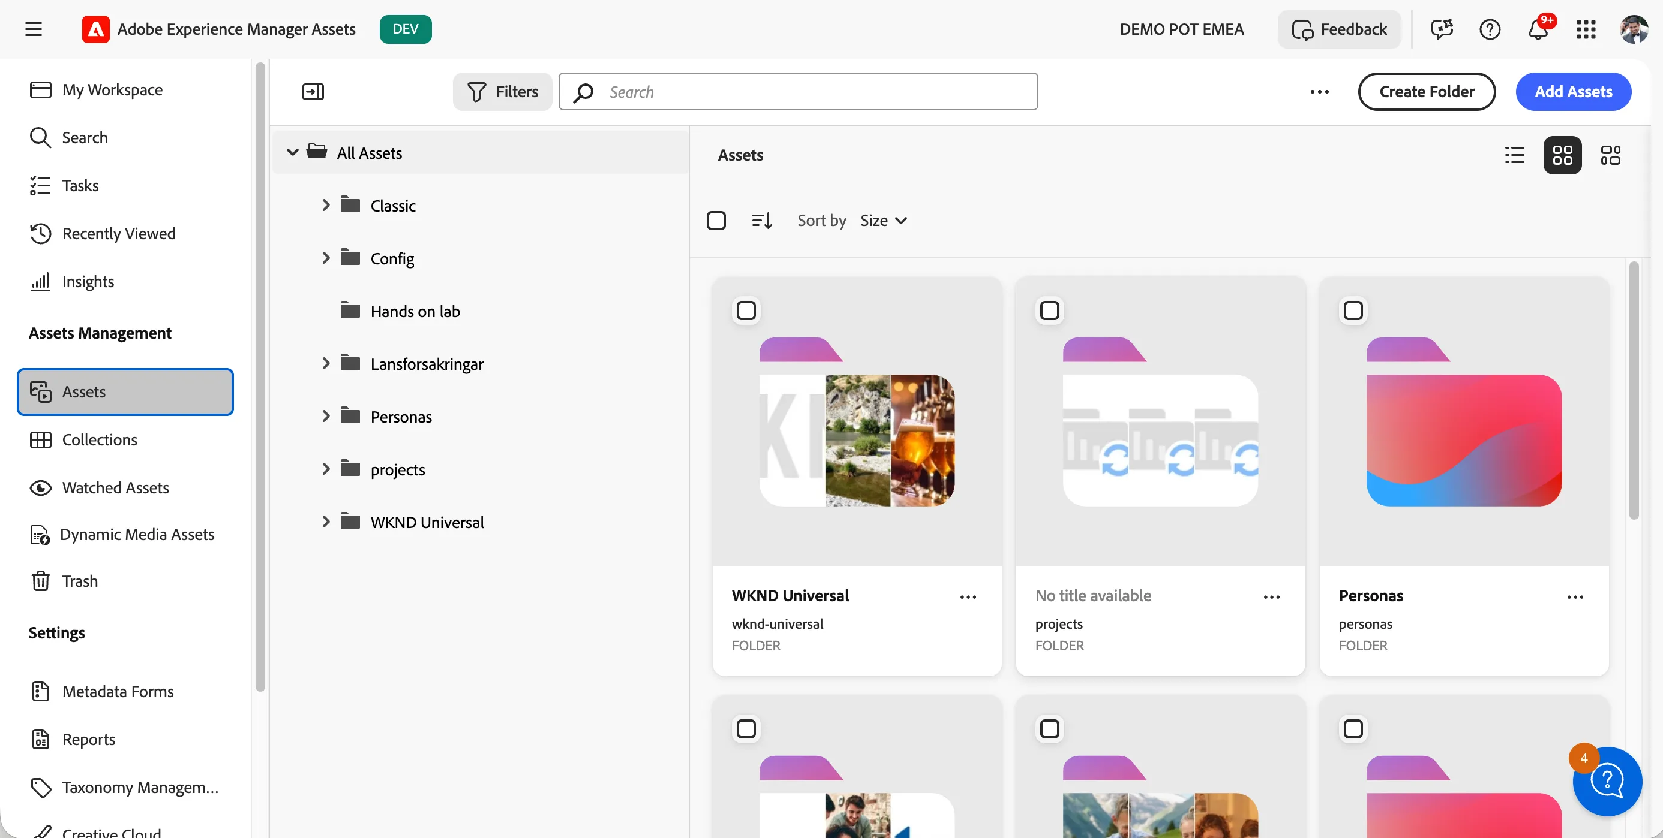Click the Adobe logo icon

95,29
